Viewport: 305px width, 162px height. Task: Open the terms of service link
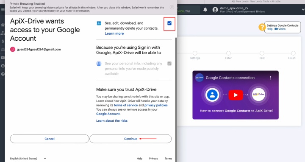click(x=126, y=105)
